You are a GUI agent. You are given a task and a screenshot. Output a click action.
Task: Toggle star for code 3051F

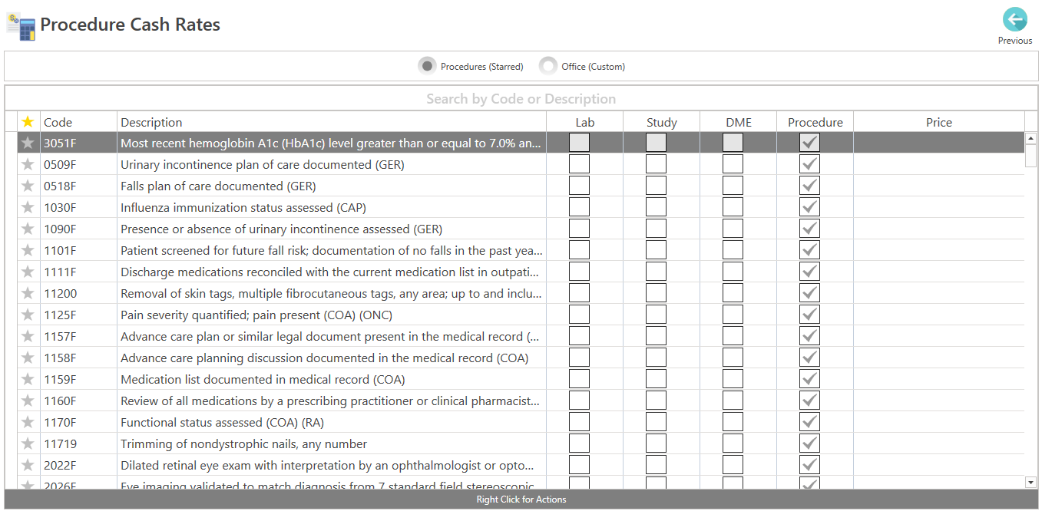(x=28, y=143)
